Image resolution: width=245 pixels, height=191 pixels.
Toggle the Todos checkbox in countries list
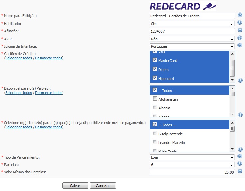tap(155, 90)
